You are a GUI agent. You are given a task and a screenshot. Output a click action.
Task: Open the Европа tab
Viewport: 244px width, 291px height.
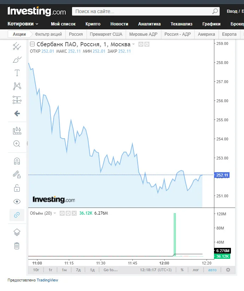click(x=229, y=34)
